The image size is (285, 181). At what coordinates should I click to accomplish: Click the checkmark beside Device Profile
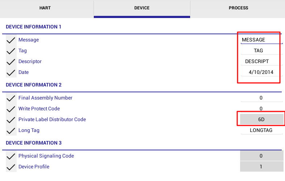(x=11, y=167)
